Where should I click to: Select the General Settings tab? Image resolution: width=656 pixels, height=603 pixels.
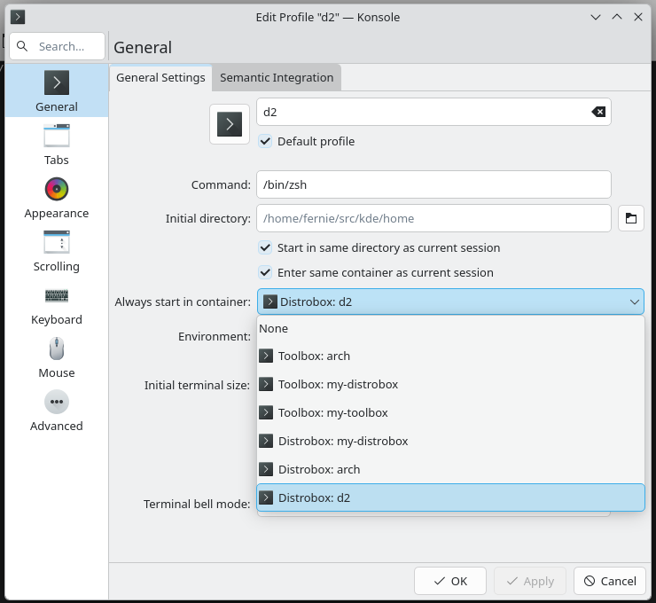(160, 77)
